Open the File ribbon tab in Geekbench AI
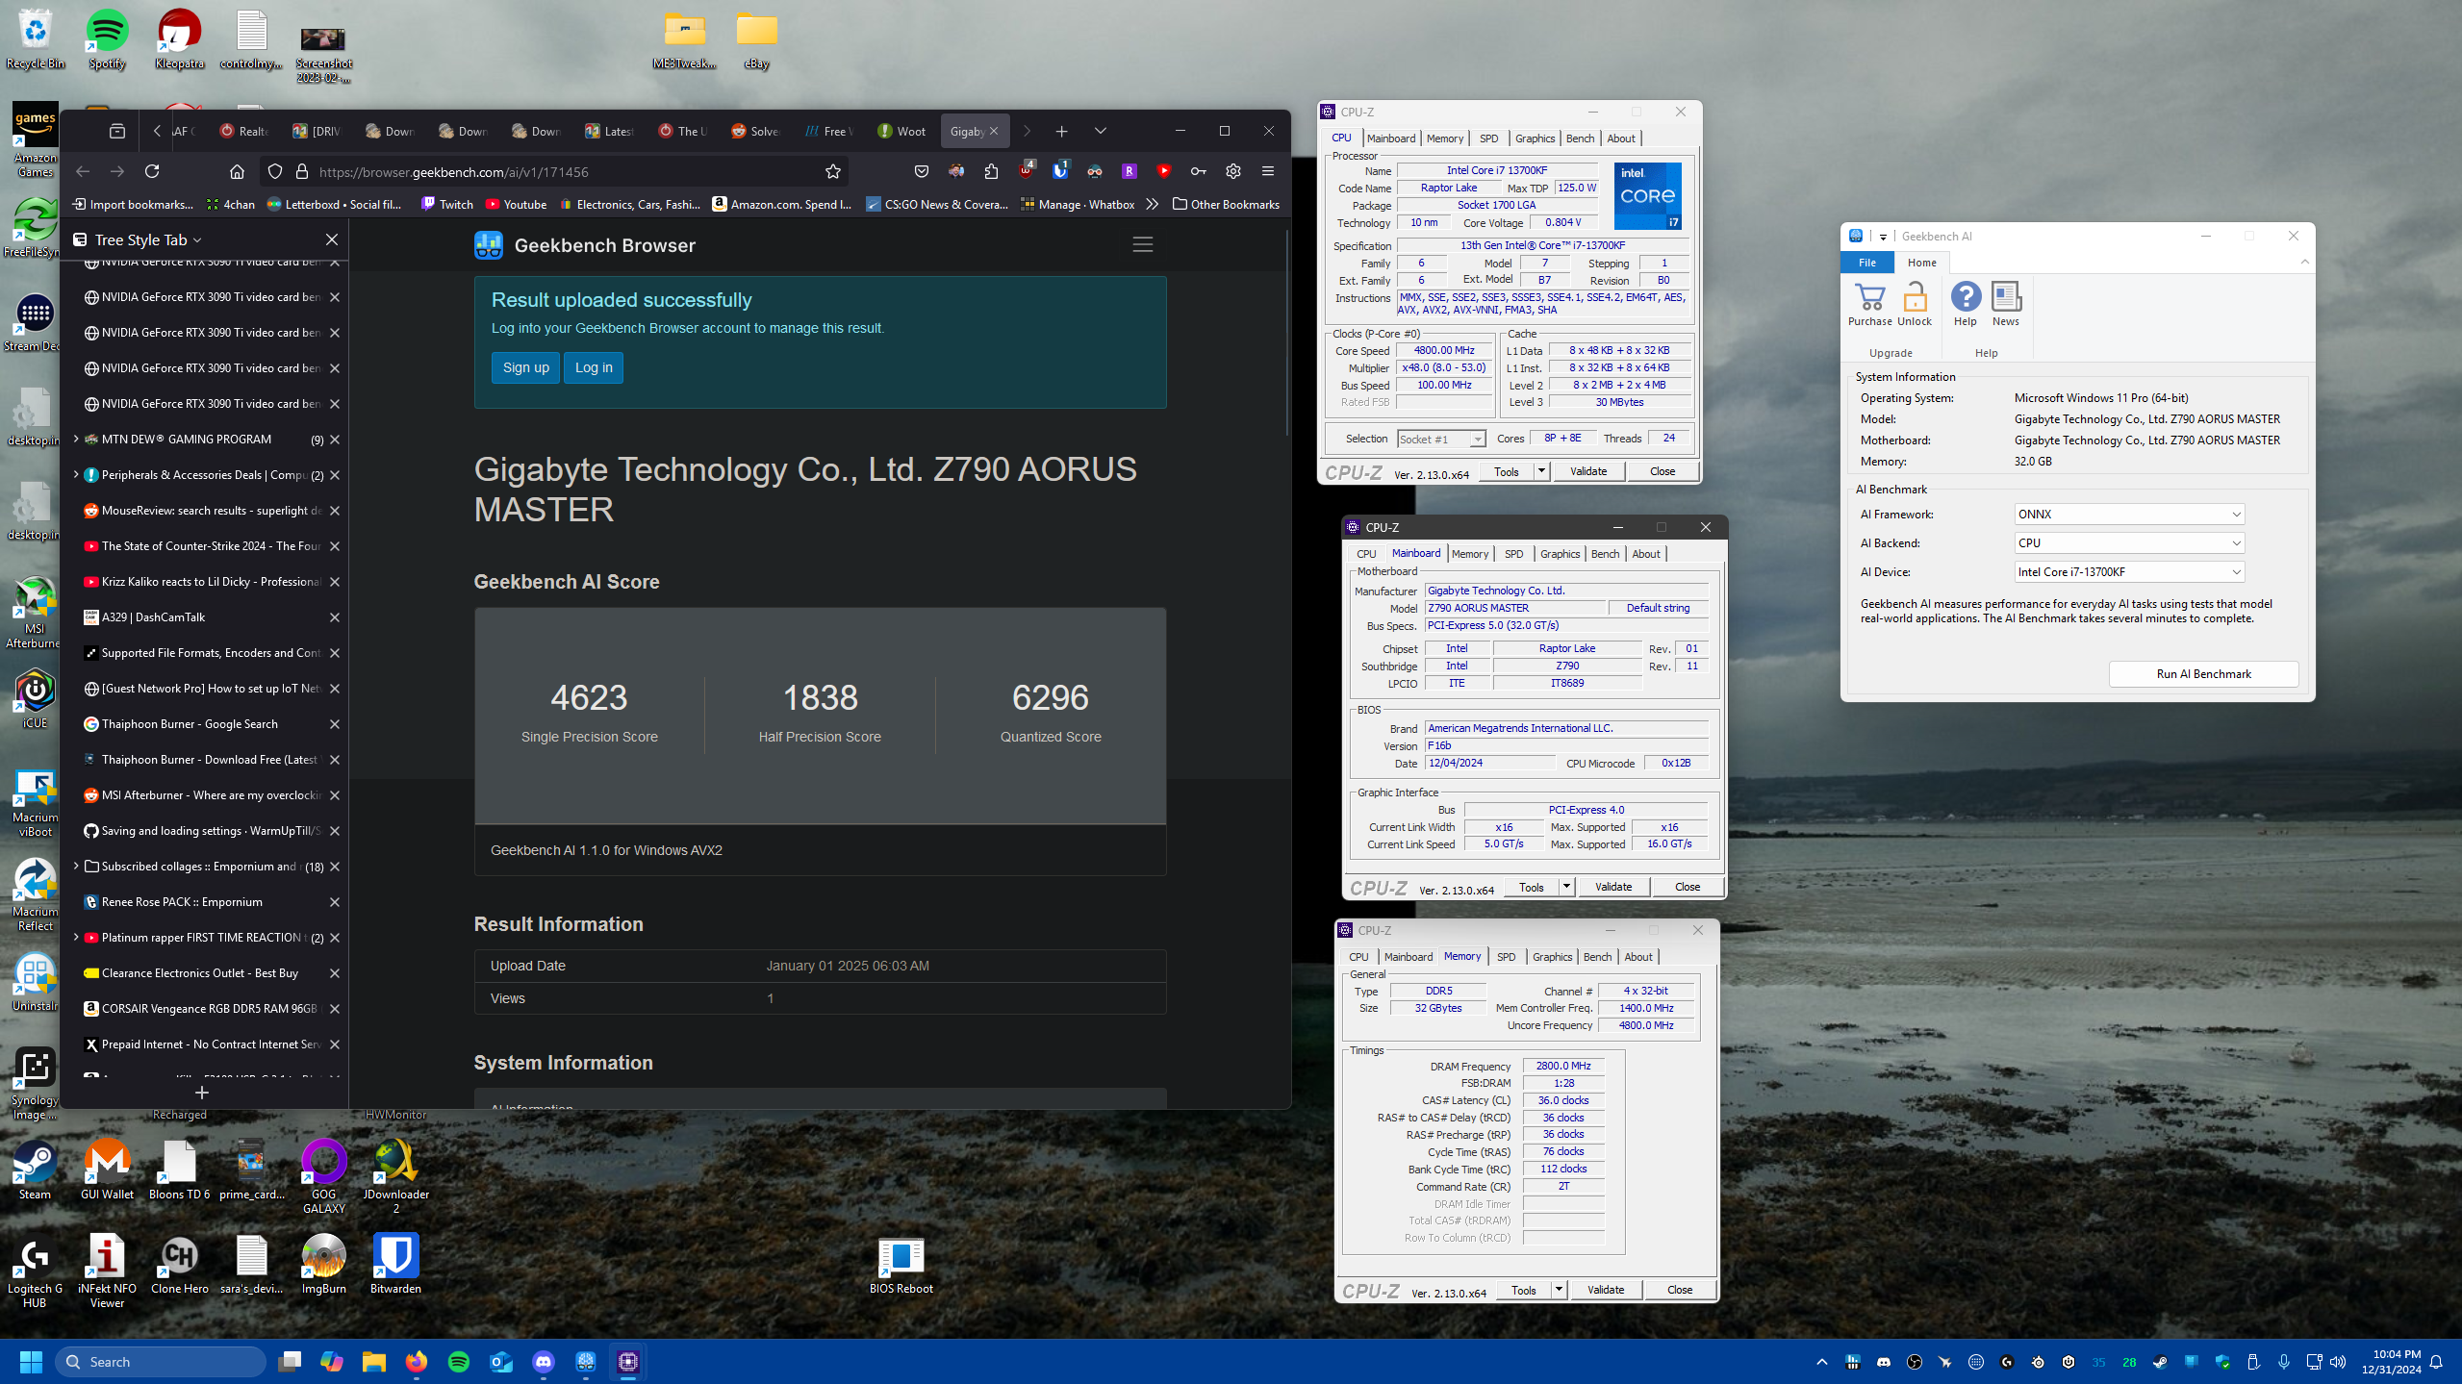The width and height of the screenshot is (2462, 1384). pyautogui.click(x=1867, y=263)
